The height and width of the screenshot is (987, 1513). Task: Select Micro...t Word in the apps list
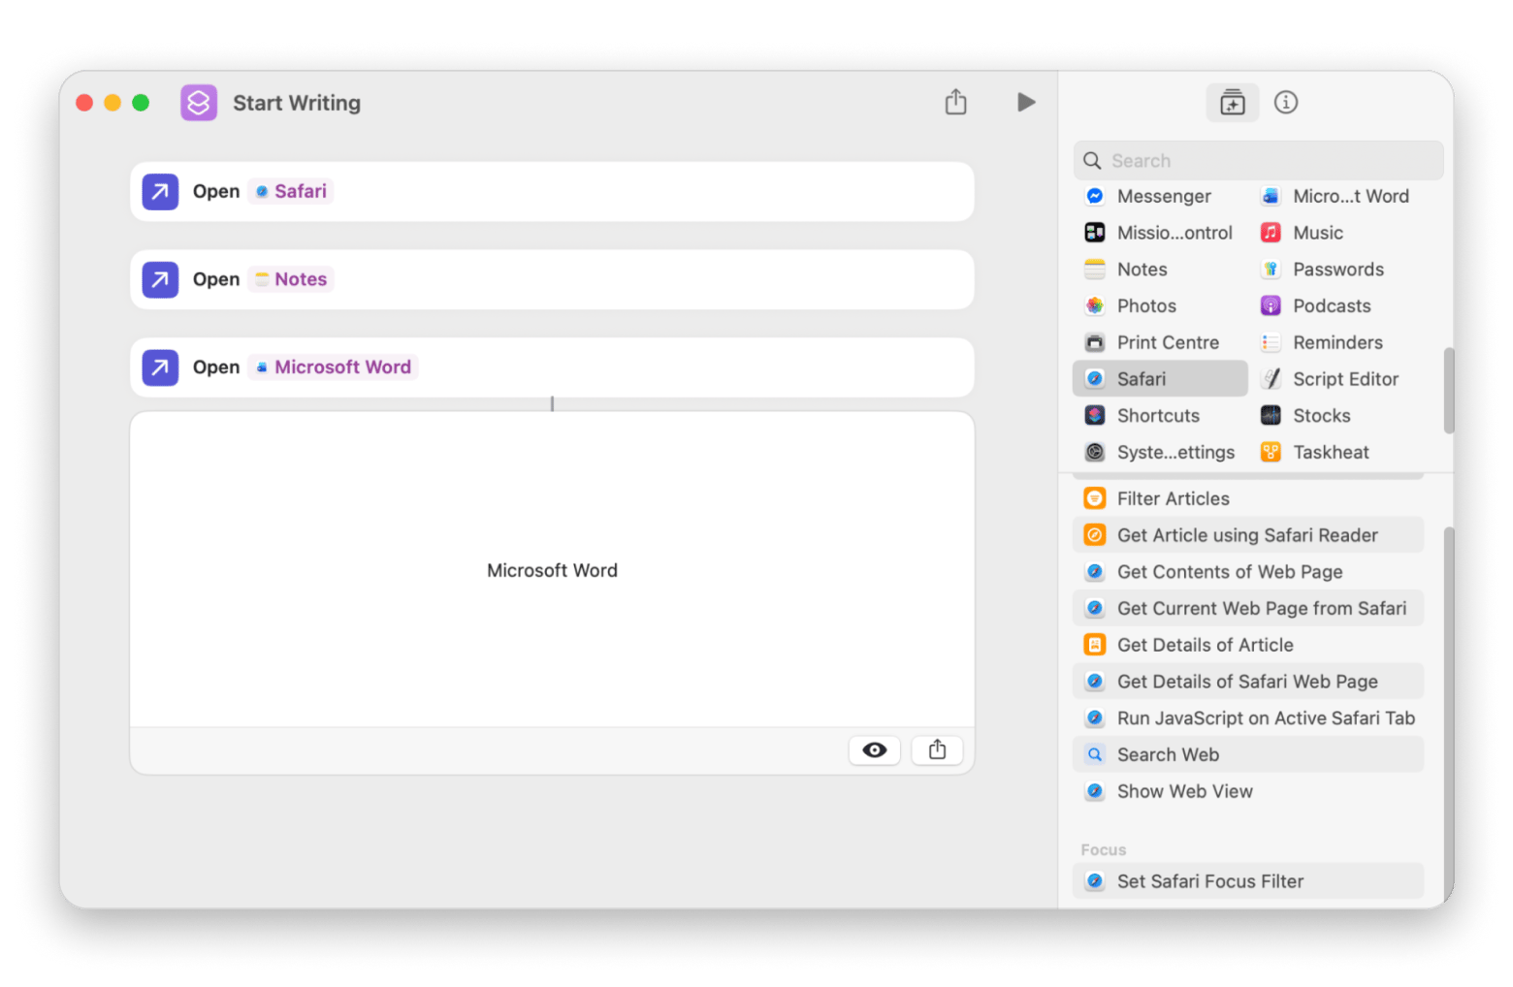[1337, 196]
